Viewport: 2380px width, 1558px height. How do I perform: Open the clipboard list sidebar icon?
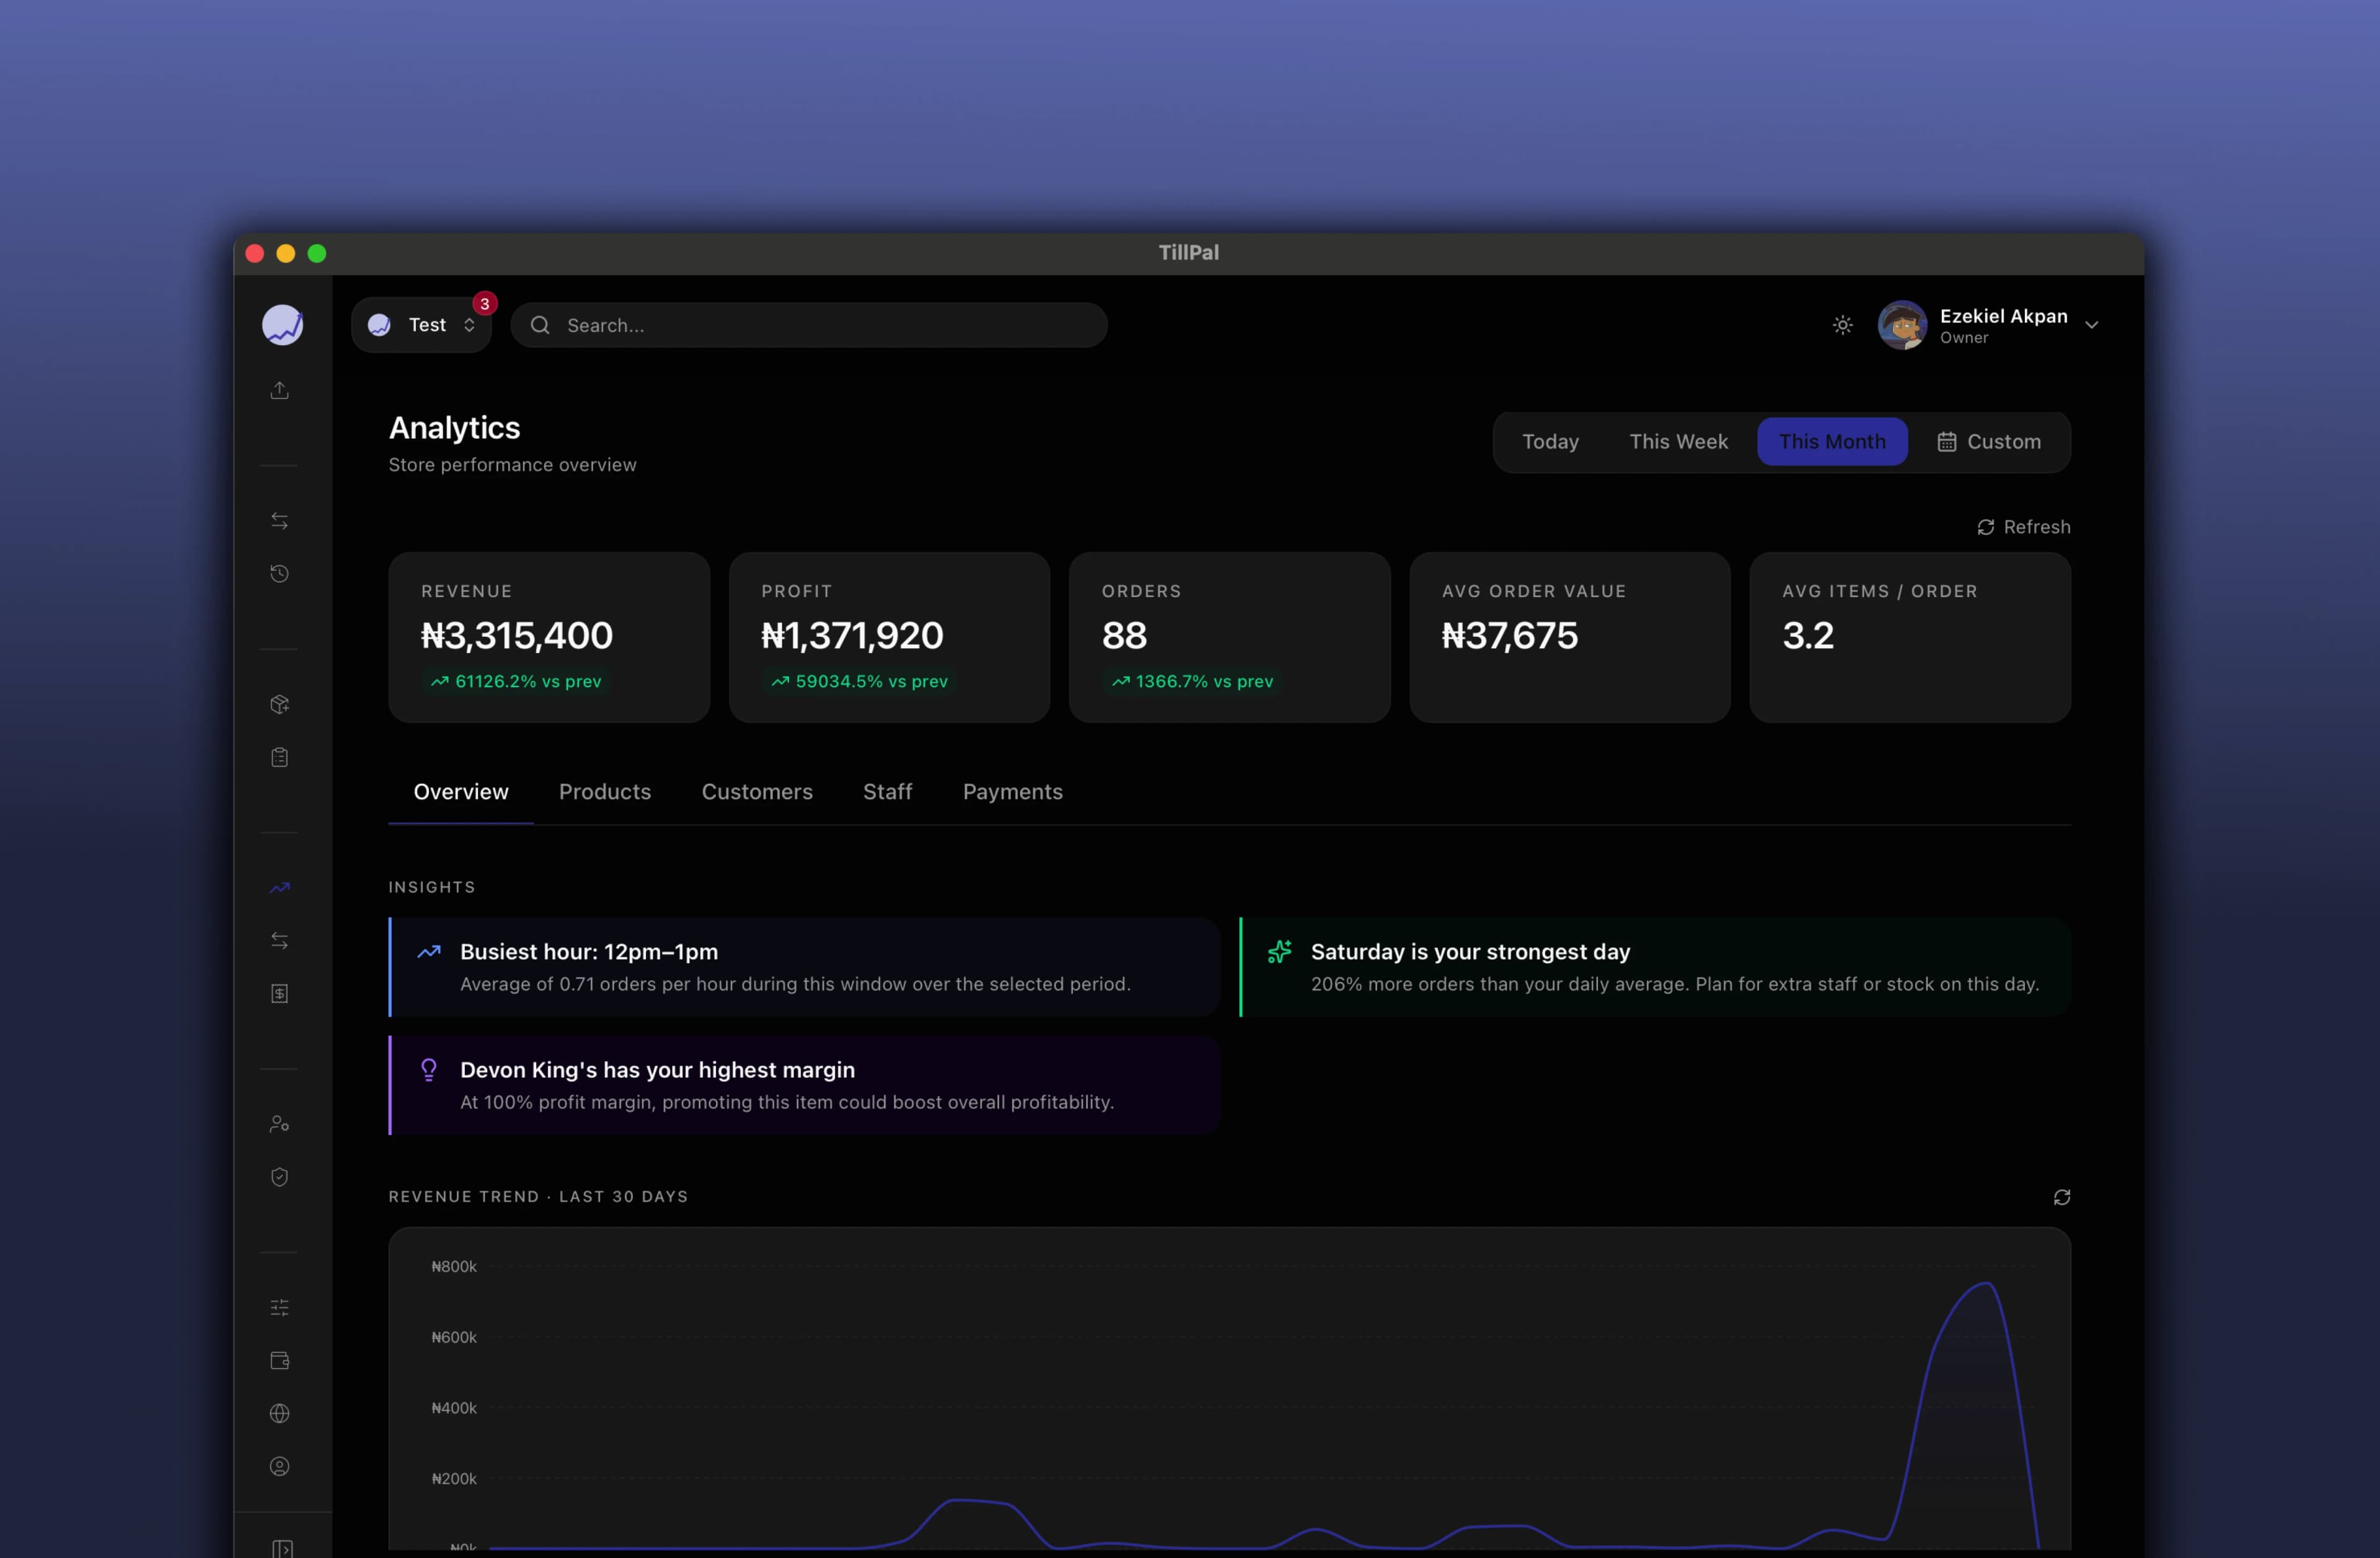click(x=280, y=758)
